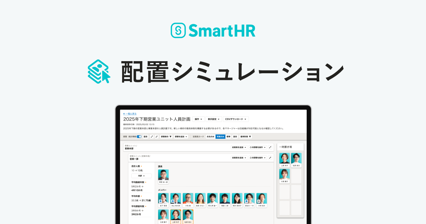426x224 pixels.
Task: Select the 氏名のみ card view
Action: pyautogui.click(x=211, y=137)
